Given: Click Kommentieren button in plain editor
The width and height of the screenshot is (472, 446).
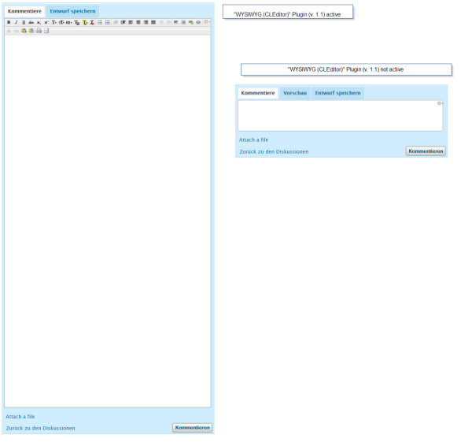Looking at the screenshot, I should (x=426, y=151).
